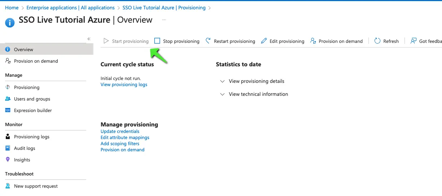
Task: Click View provisioning logs link
Action: 124,85
